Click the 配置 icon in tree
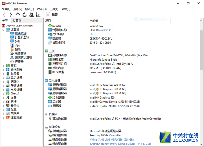Viewport: 204px width, 147px height. point(8,109)
